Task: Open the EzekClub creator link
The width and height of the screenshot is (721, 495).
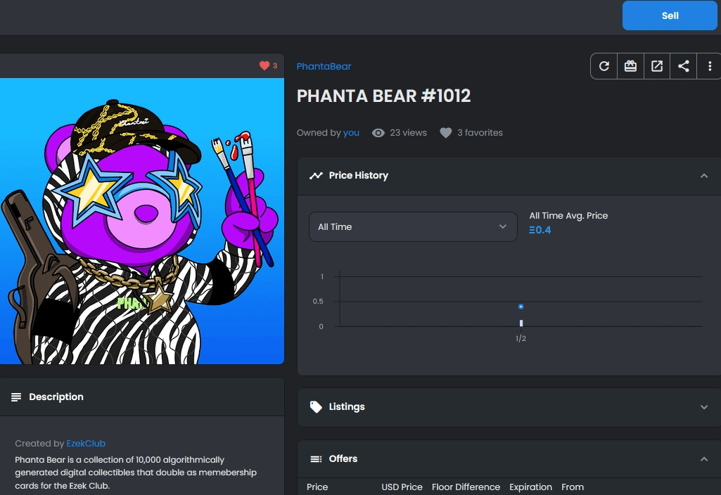Action: 86,444
